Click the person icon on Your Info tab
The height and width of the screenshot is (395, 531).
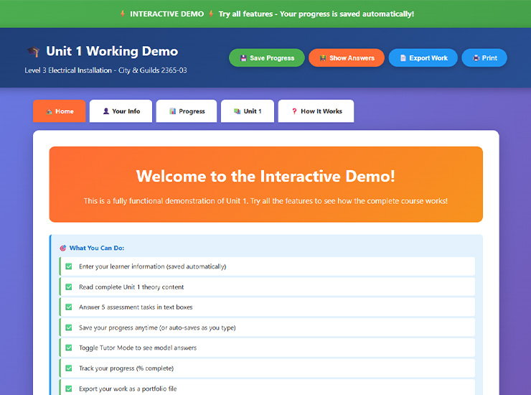pyautogui.click(x=105, y=111)
